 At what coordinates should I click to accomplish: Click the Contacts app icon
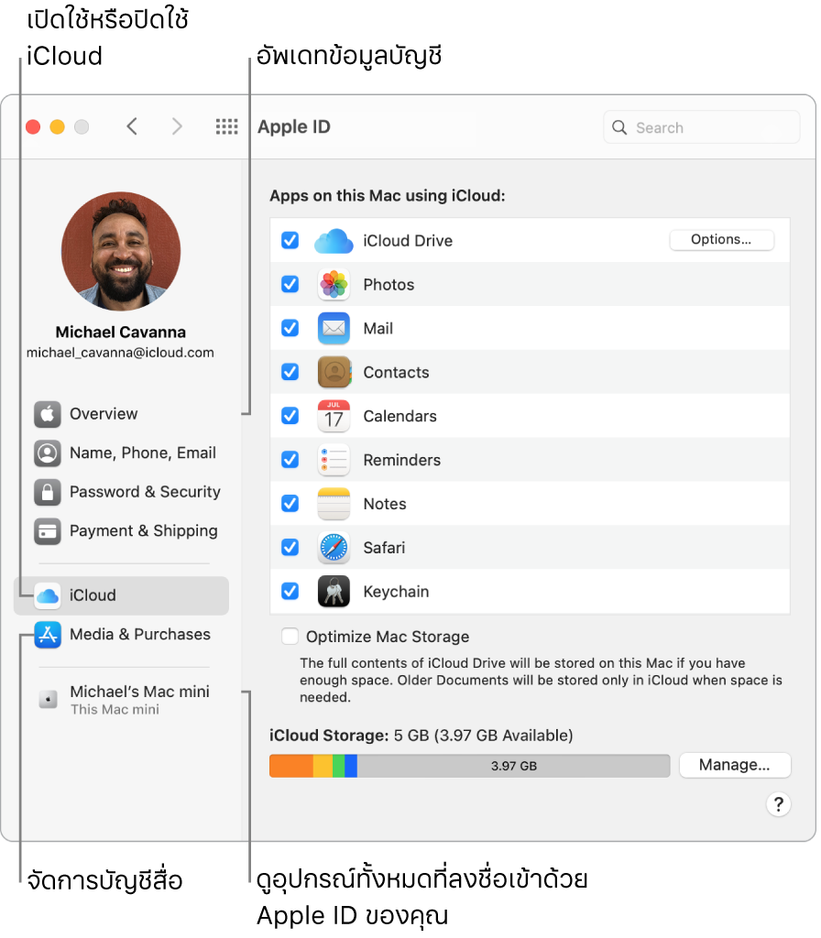click(x=334, y=372)
